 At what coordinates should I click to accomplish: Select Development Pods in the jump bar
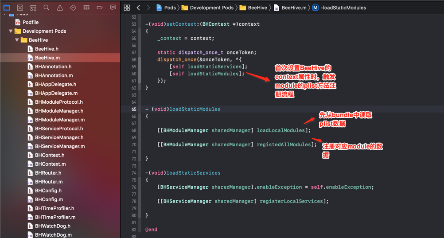tap(207, 8)
